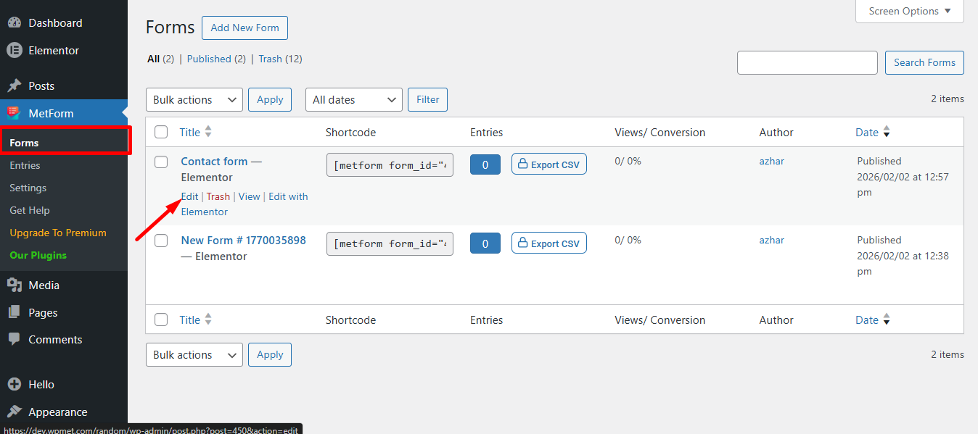Open the All dates filter dropdown
Viewport: 978px width, 434px height.
pos(353,99)
